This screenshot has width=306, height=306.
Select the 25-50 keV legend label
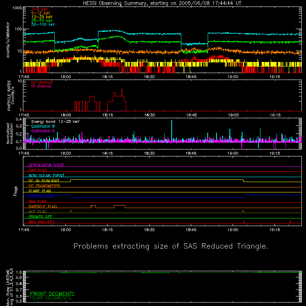pos(42,21)
